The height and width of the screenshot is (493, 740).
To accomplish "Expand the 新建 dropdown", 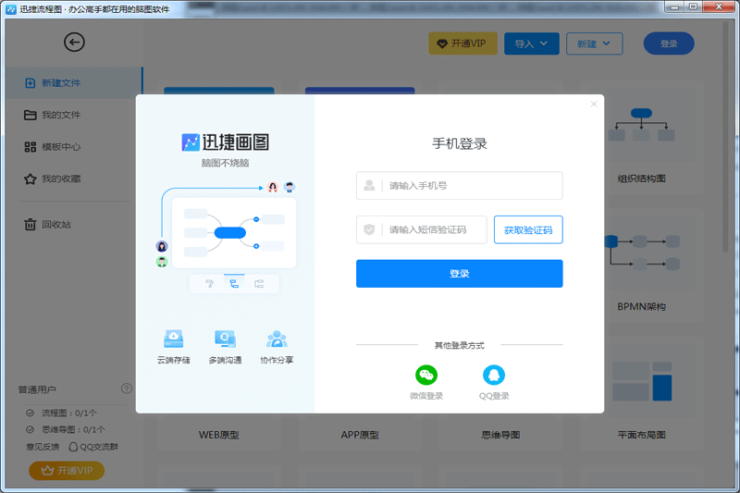I will pos(595,43).
